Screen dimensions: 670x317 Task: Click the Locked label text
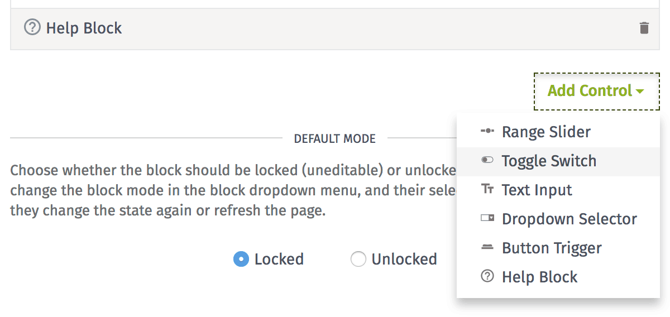(x=279, y=259)
